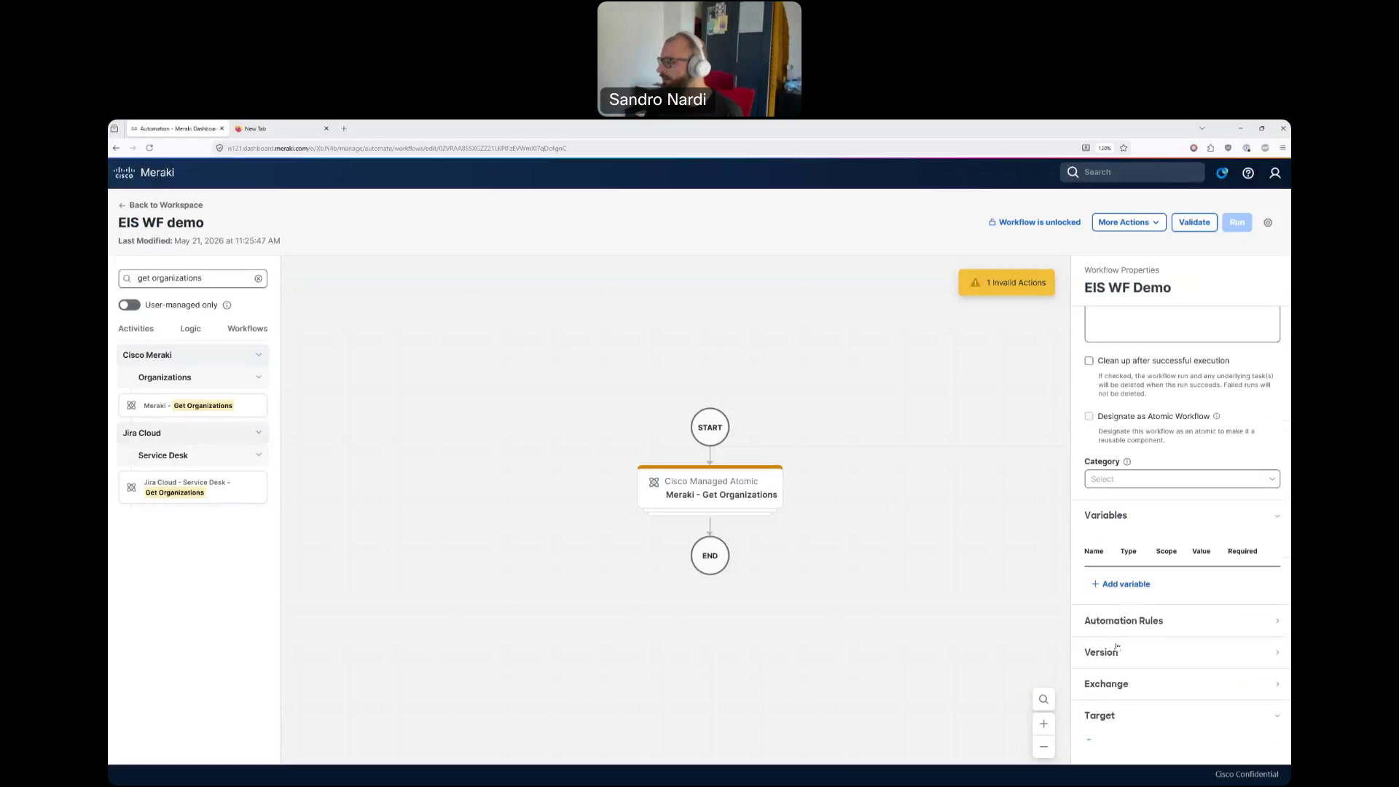This screenshot has height=787, width=1399.
Task: Collapse the Jira Cloud group
Action: point(192,433)
